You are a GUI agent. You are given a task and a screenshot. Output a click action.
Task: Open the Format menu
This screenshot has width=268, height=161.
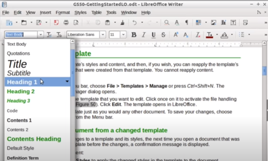click(63, 12)
